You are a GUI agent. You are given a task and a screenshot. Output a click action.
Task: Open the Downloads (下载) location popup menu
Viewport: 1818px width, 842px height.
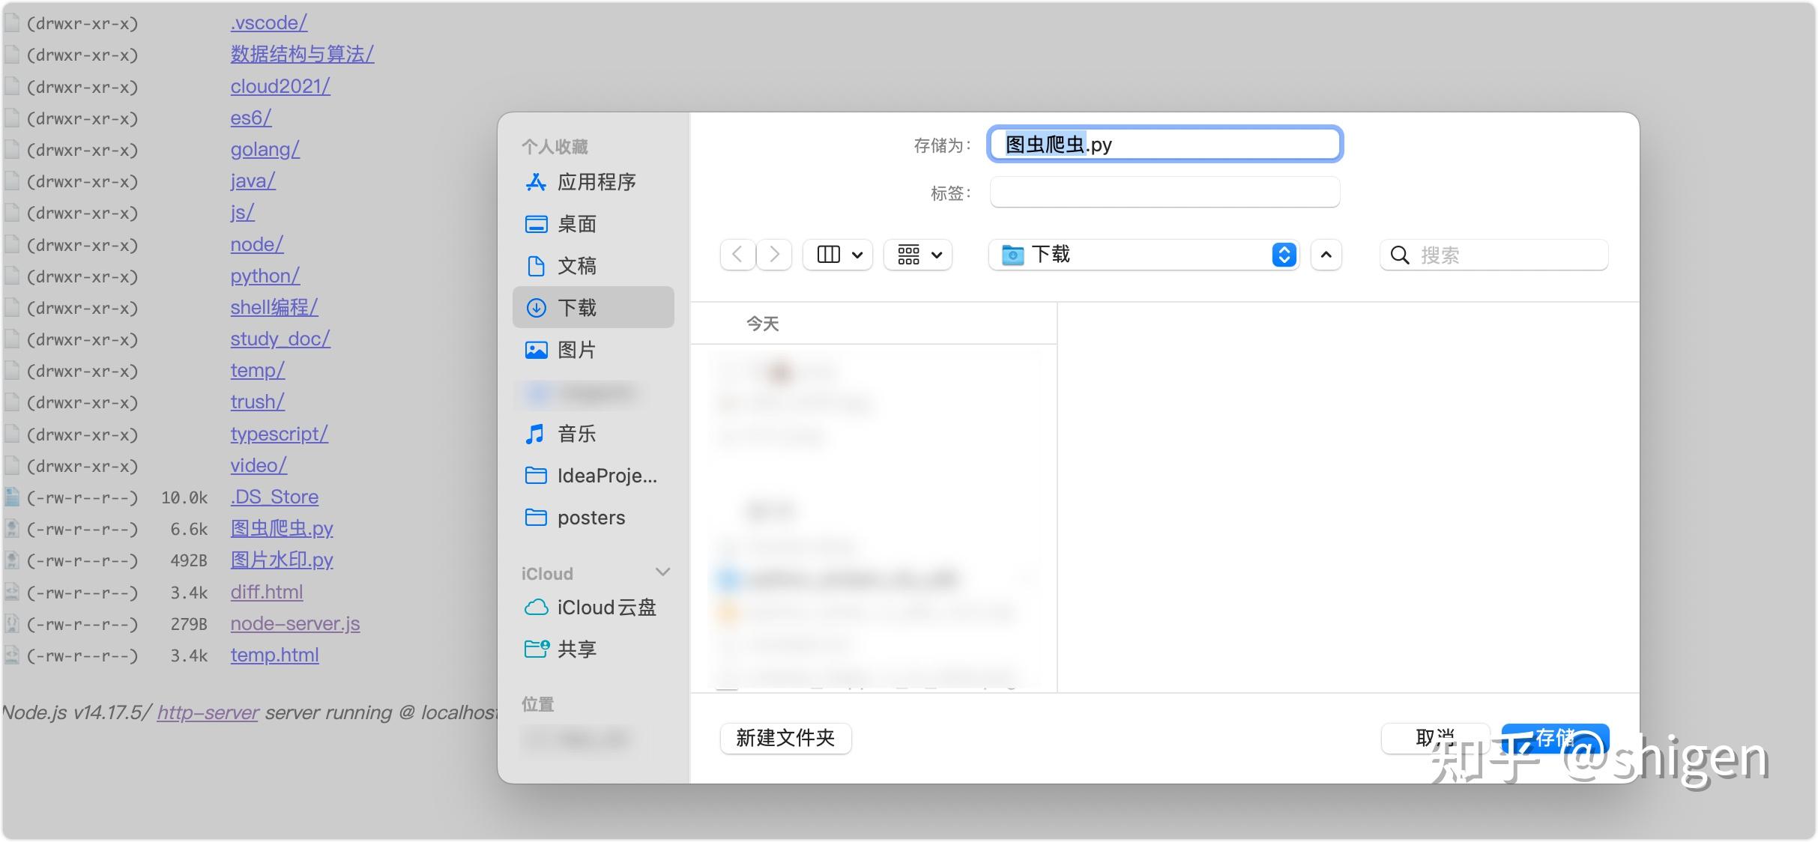pos(1144,255)
